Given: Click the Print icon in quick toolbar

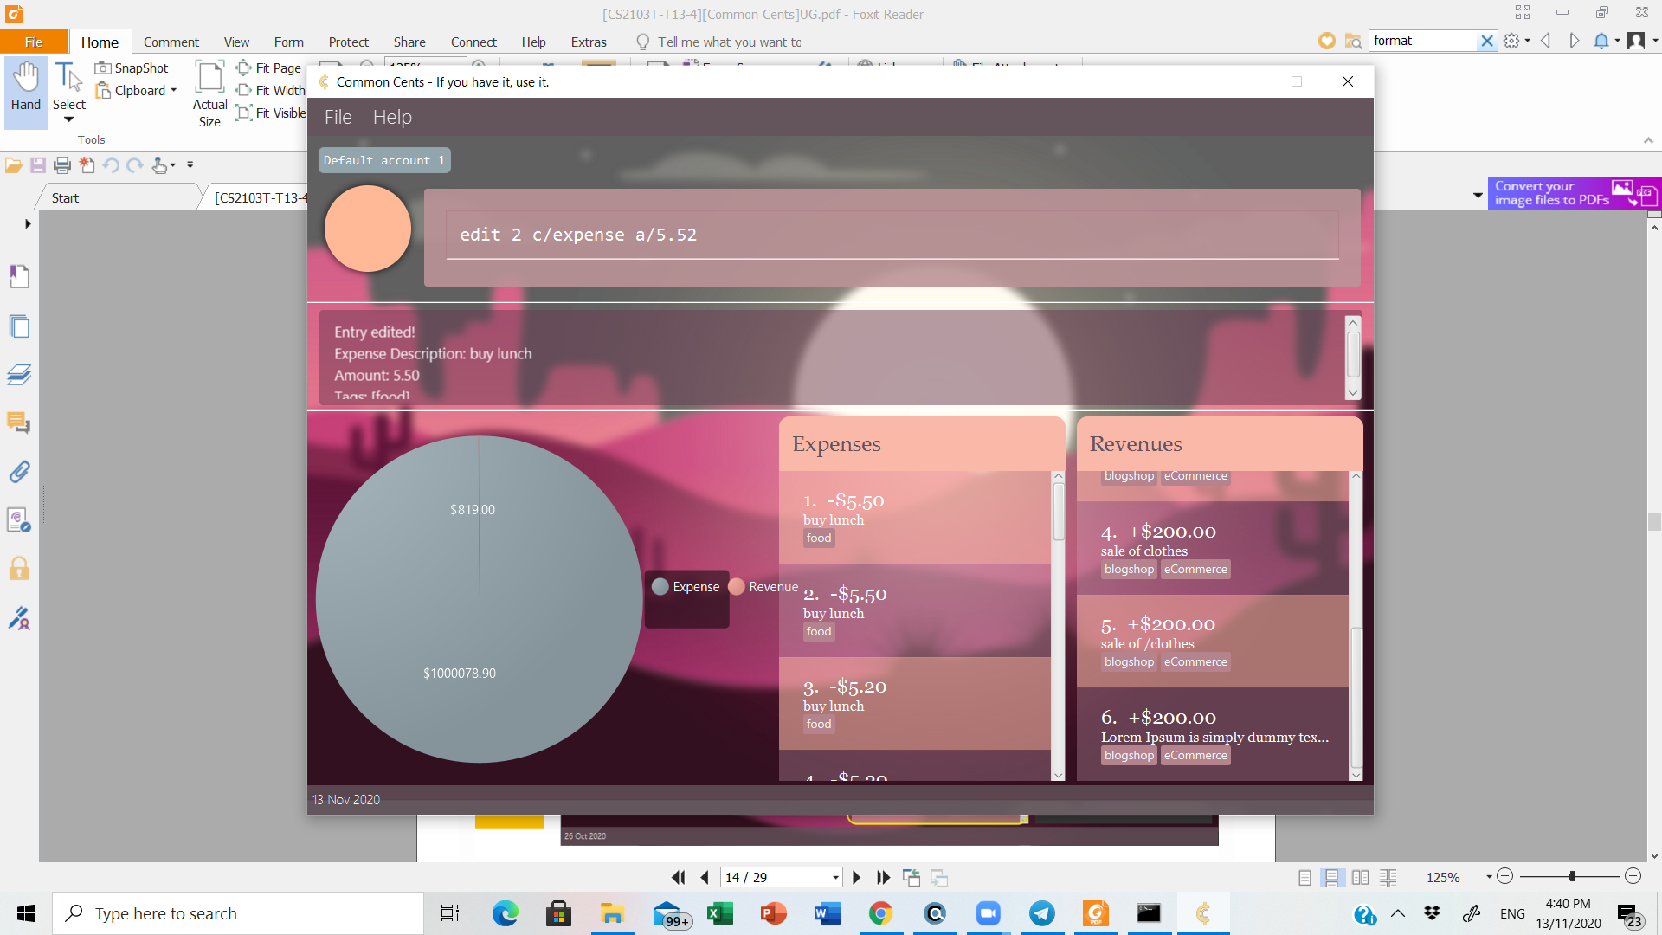Looking at the screenshot, I should click(62, 164).
